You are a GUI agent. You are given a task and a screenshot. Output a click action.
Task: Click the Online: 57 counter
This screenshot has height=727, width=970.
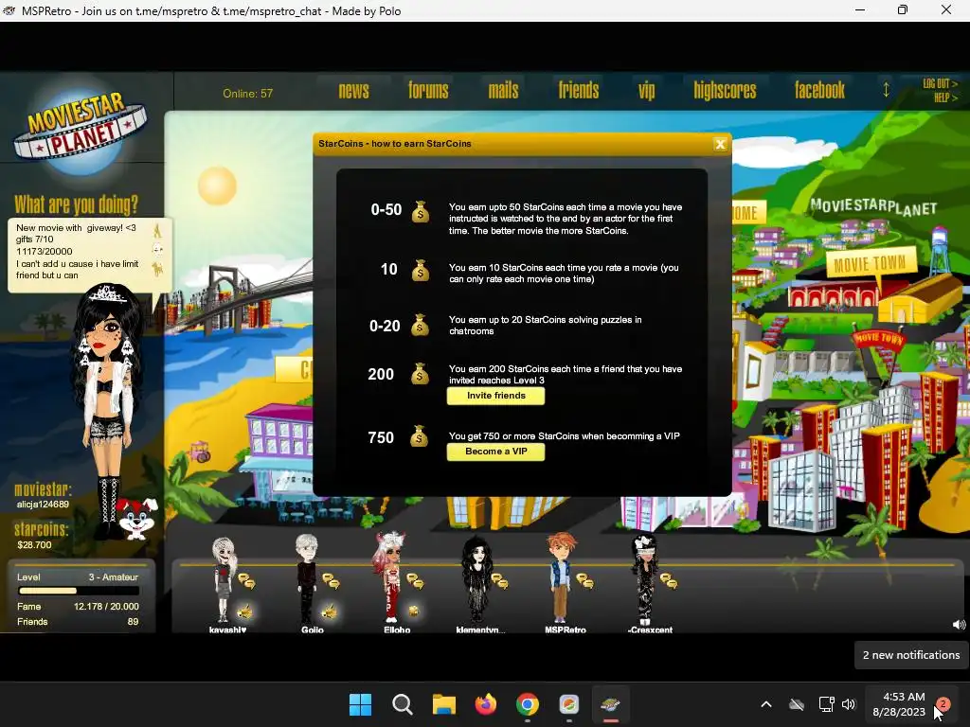click(247, 94)
